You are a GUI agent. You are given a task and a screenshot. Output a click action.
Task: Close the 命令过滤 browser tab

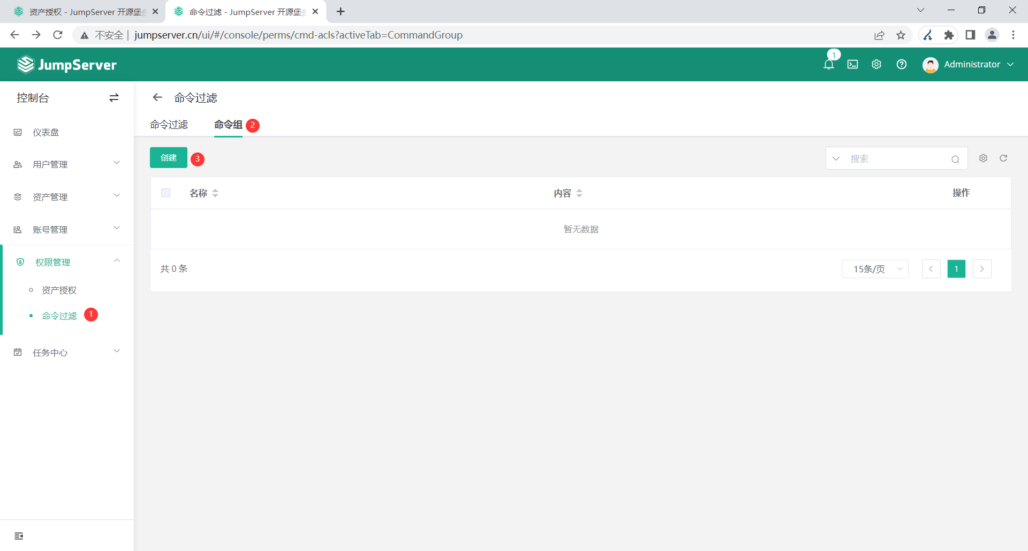(x=315, y=11)
